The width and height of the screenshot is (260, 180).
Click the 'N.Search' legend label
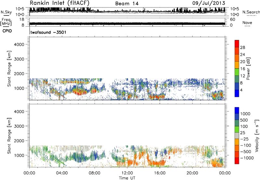(251, 12)
